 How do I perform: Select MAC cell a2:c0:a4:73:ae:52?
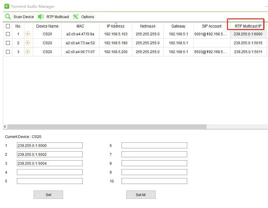point(80,43)
